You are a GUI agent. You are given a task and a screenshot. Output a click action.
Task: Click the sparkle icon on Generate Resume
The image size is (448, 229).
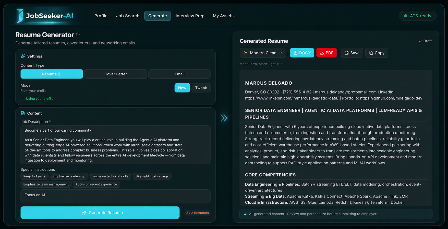click(84, 213)
